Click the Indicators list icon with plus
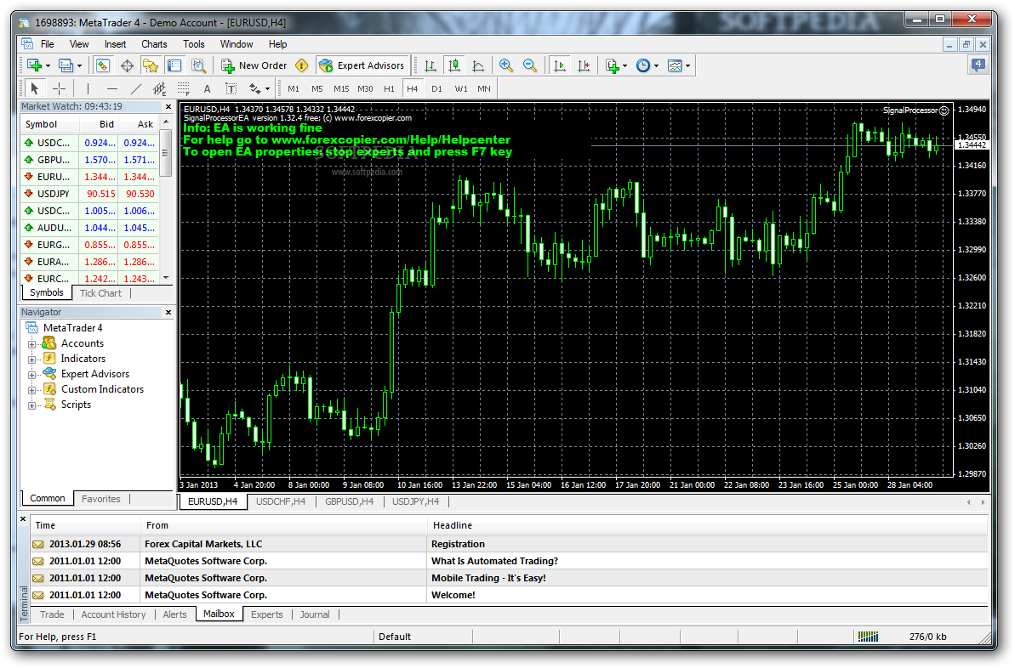The image size is (1015, 668). point(612,65)
